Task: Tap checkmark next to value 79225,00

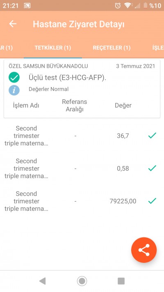Action: coord(152,201)
